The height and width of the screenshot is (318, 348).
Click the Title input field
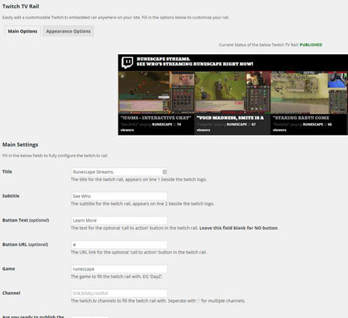[119, 172]
